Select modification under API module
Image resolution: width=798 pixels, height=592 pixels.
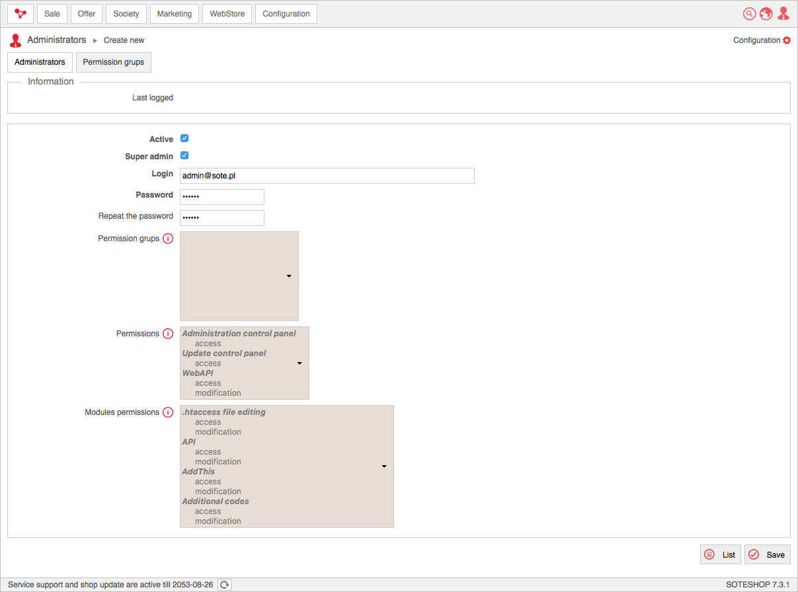(x=218, y=462)
